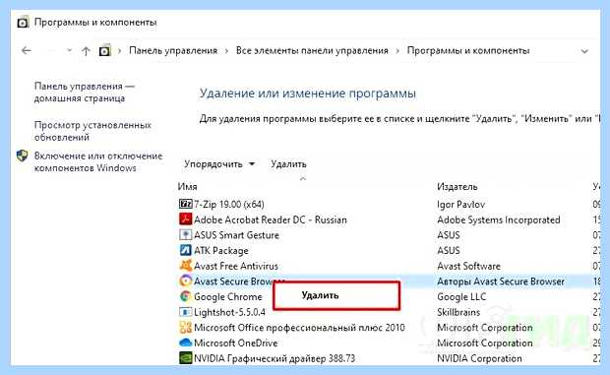The height and width of the screenshot is (375, 610).
Task: Expand the address bar history dropdown
Action: tap(584, 51)
